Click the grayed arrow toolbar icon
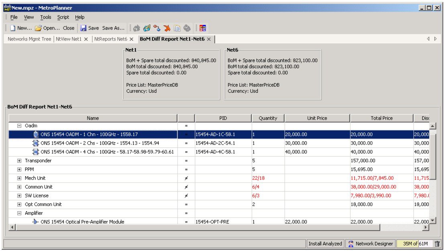Image resolution: width=444 pixels, height=251 pixels. point(137,28)
